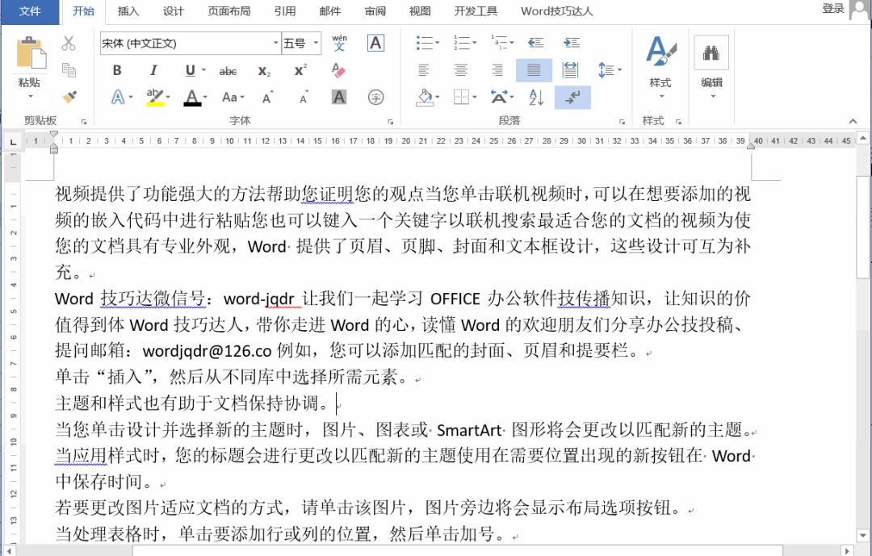Image resolution: width=872 pixels, height=556 pixels.
Task: Apply text effects glowing A
Action: 118,98
